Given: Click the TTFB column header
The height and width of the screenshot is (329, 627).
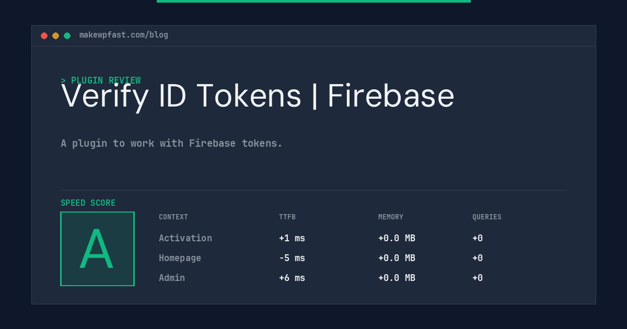Looking at the screenshot, I should coord(287,217).
